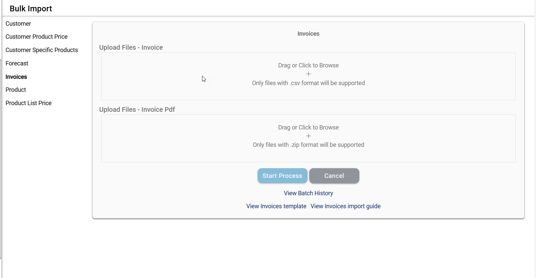Click the Invoices panel heading

308,34
